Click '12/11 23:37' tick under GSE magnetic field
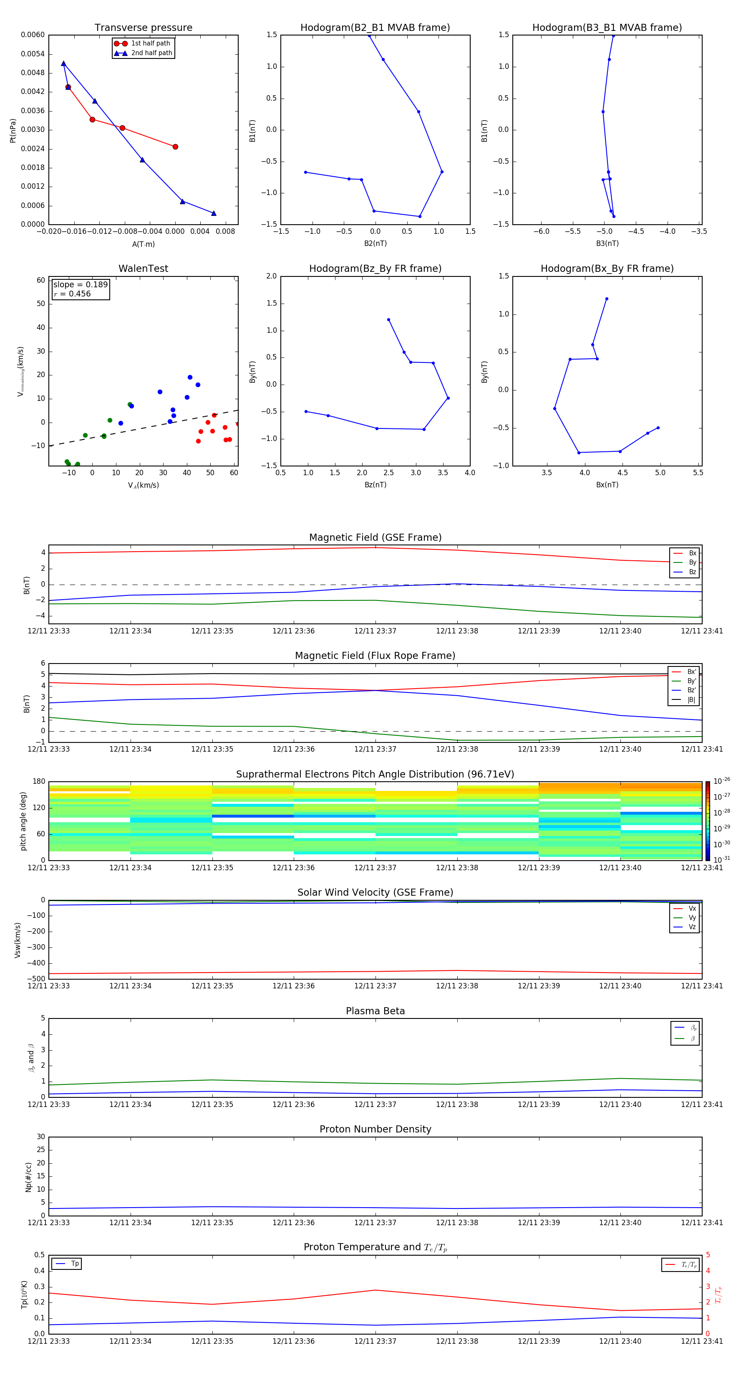This screenshot has height=1378, width=751. click(x=375, y=631)
